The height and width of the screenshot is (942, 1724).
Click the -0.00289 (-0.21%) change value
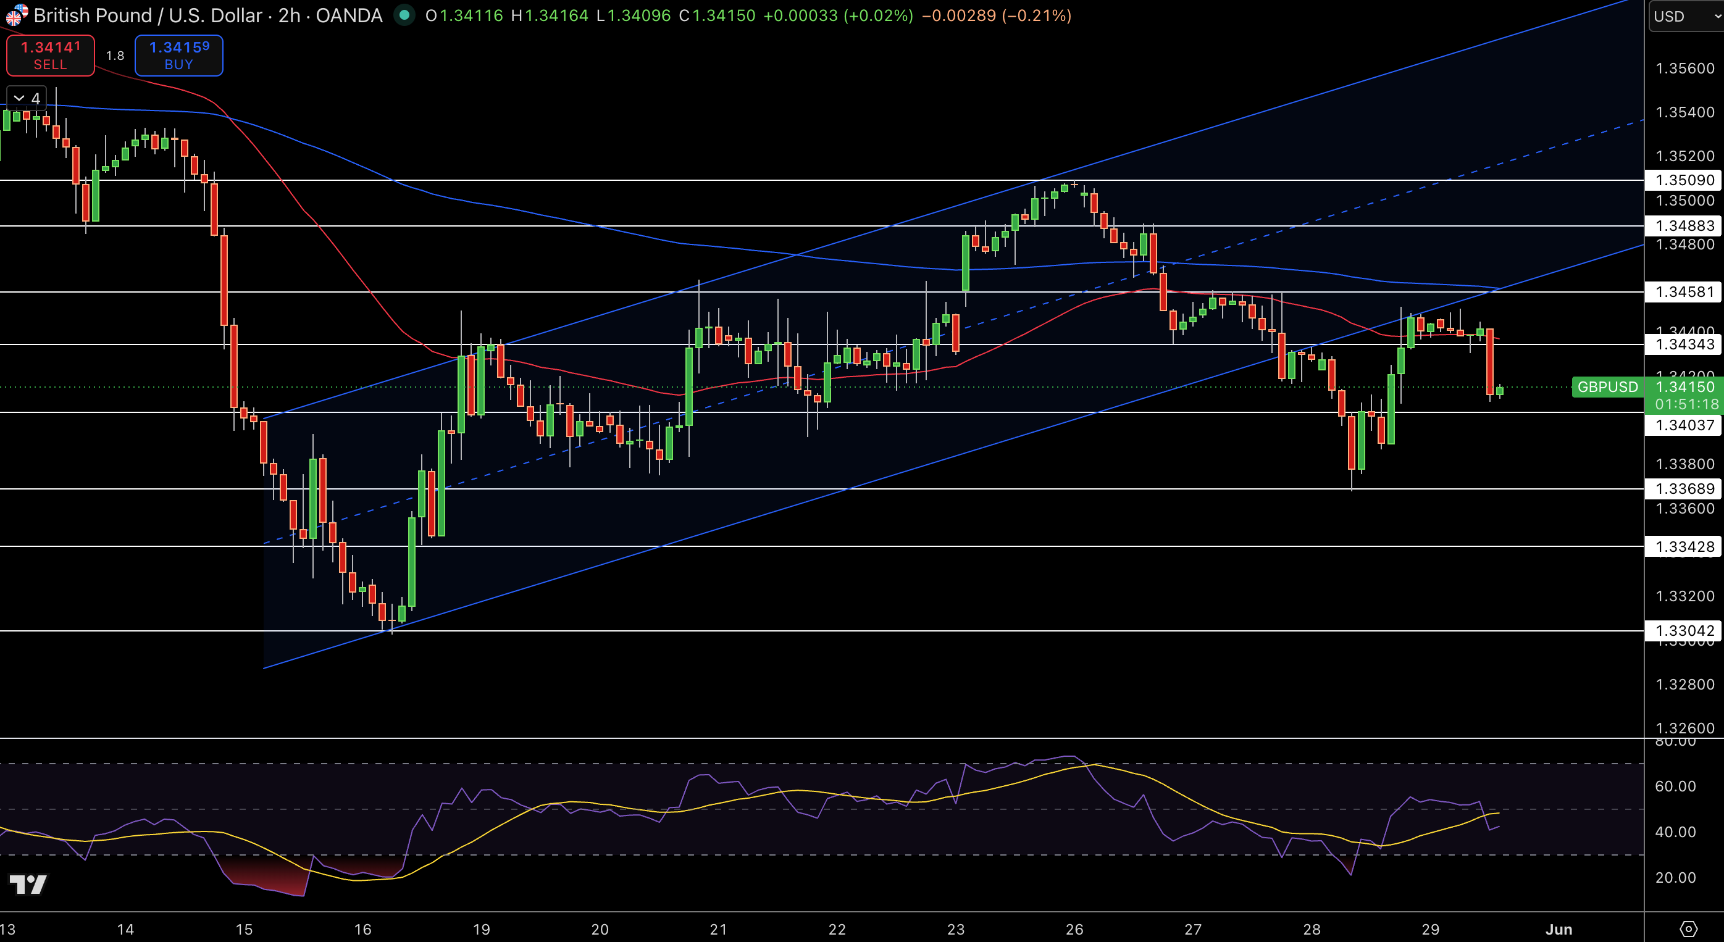(x=997, y=15)
